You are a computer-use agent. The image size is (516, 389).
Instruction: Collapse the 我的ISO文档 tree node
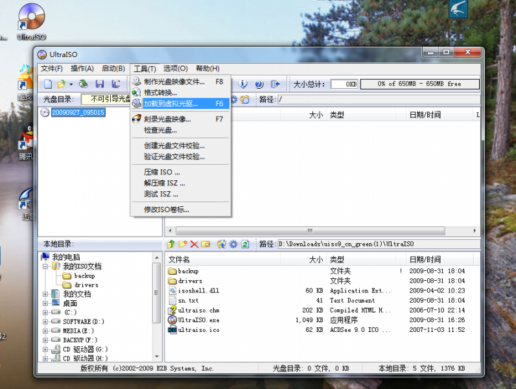click(45, 266)
